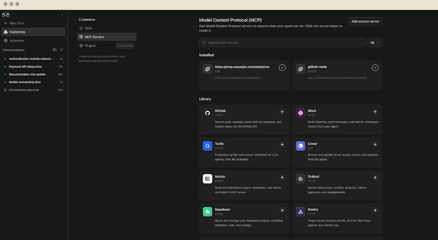Add the Linear server with plus icon

(375, 144)
